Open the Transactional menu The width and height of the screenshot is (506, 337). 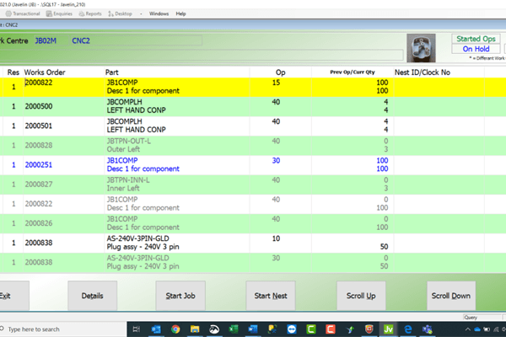click(24, 14)
